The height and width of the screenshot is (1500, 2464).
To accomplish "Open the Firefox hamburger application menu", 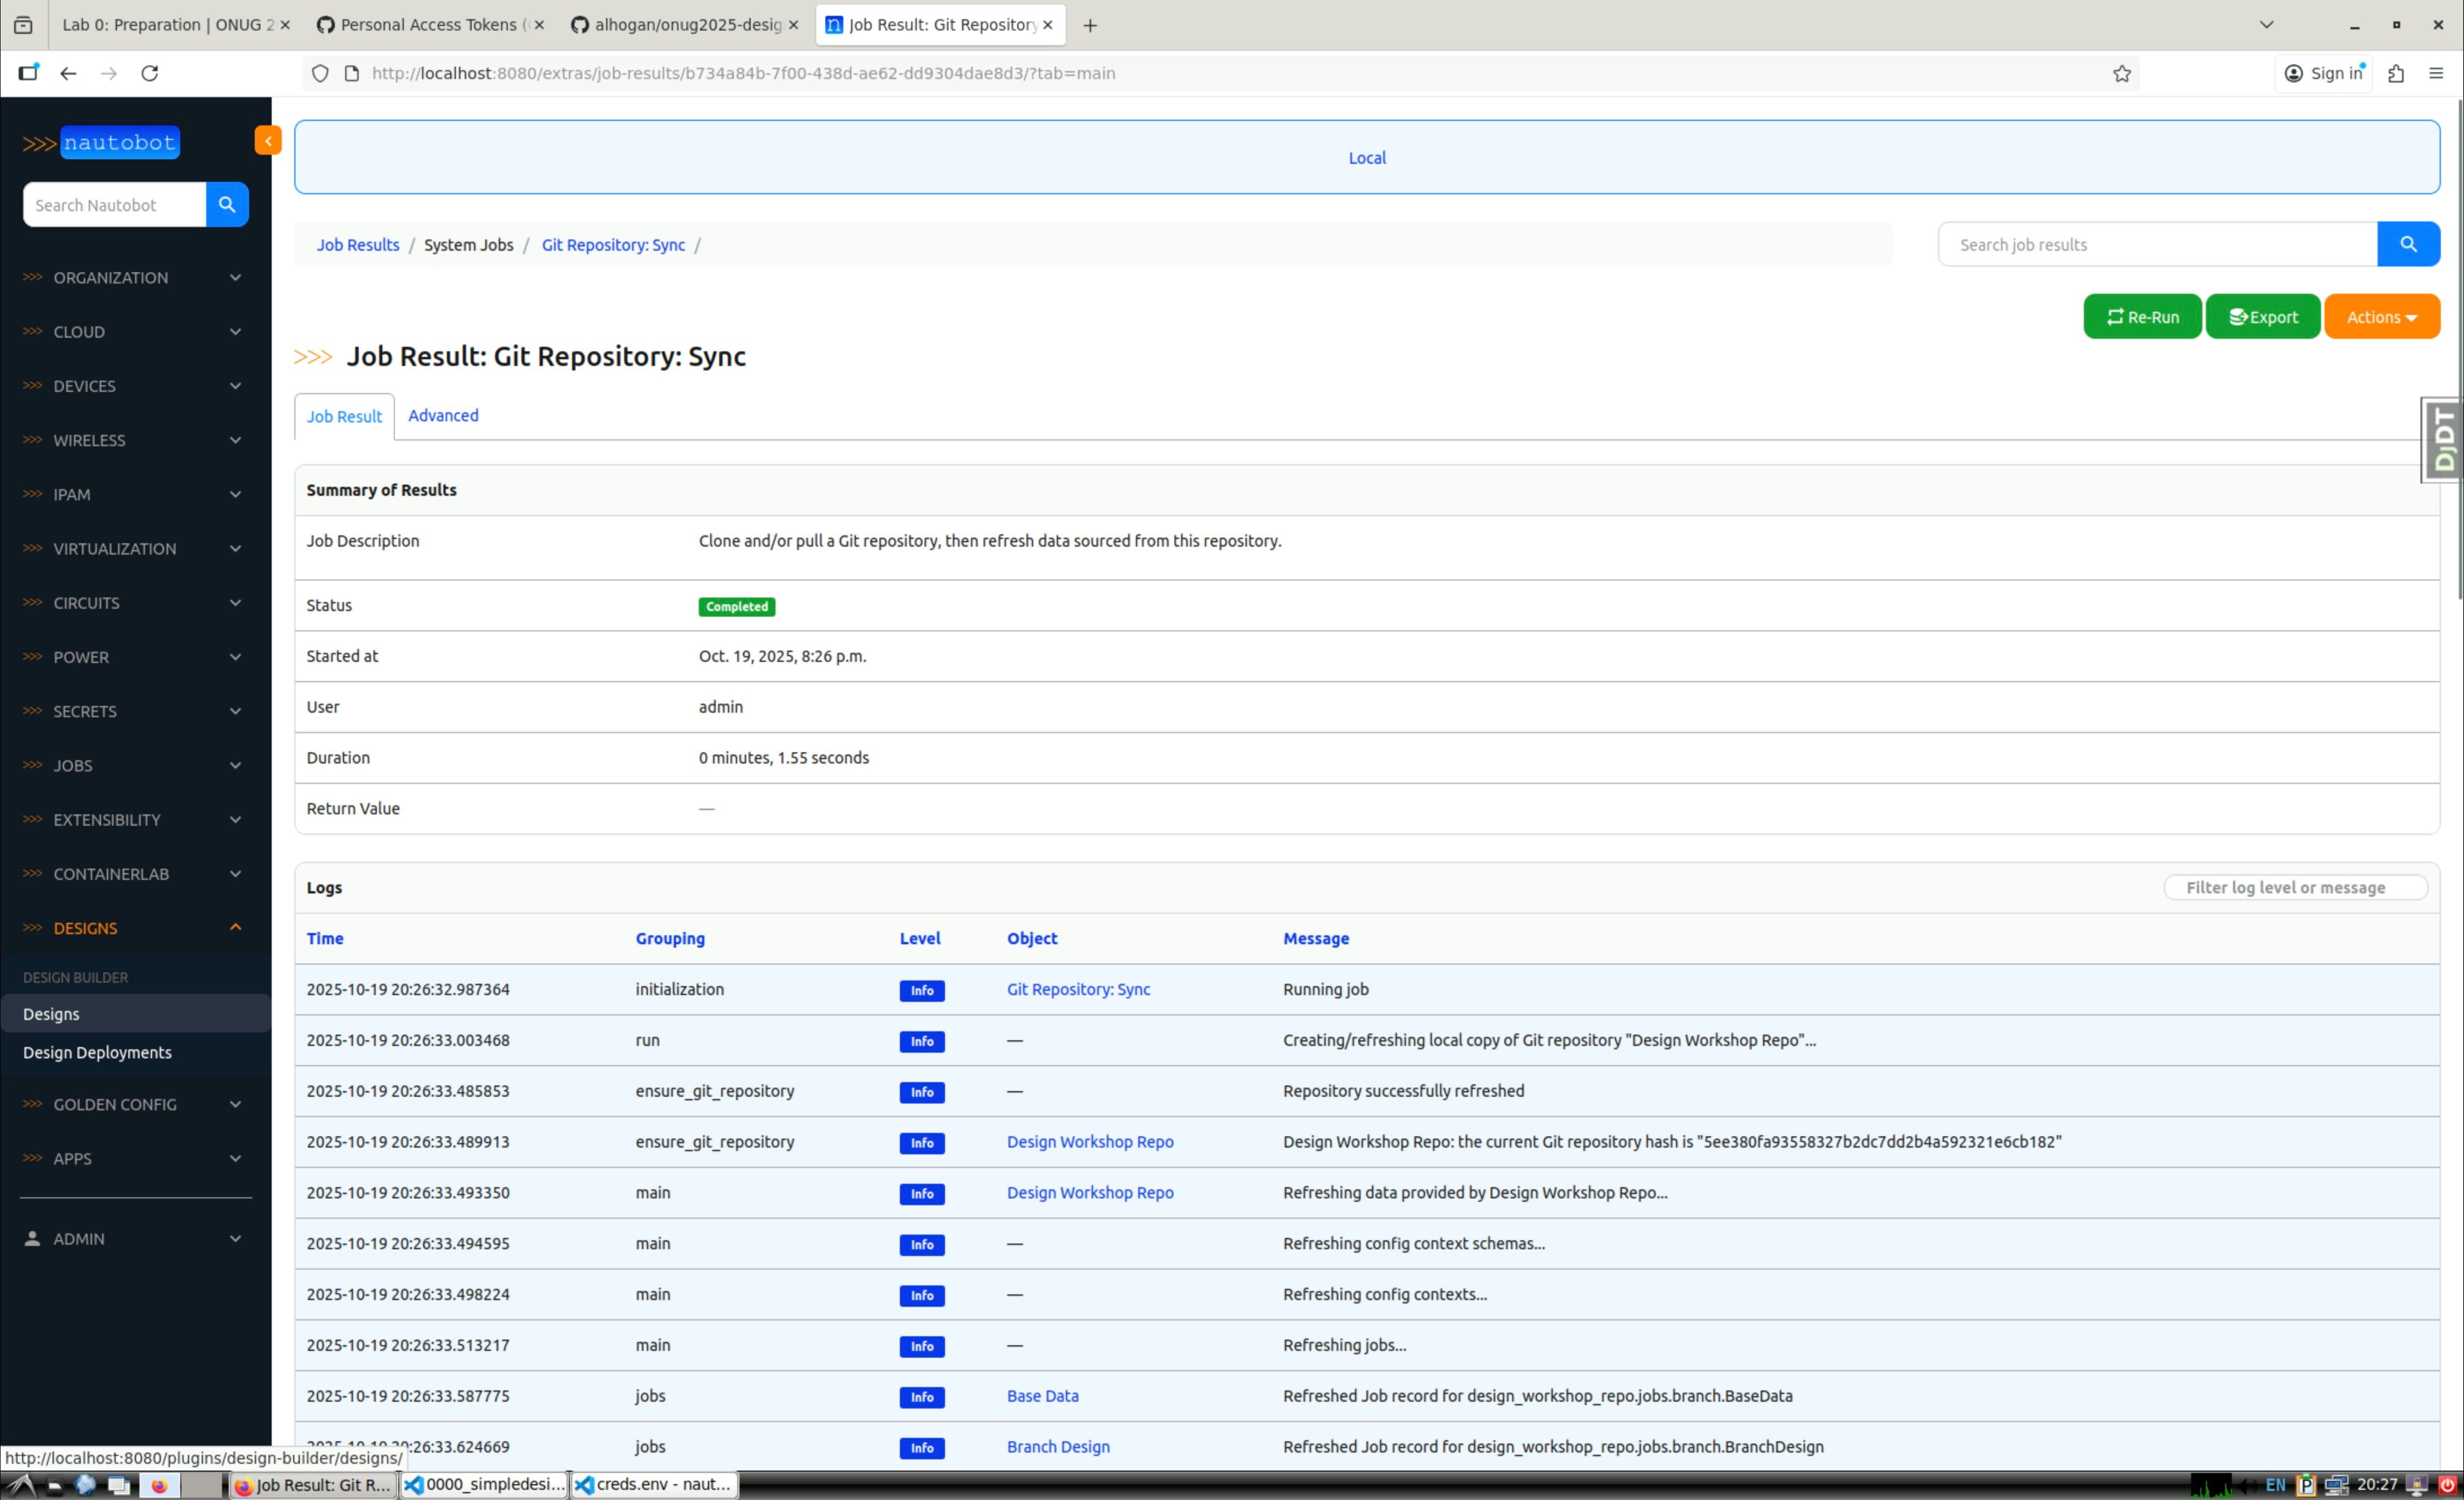I will (x=2435, y=73).
